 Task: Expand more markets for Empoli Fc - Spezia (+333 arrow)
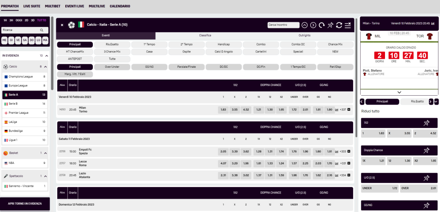point(349,151)
